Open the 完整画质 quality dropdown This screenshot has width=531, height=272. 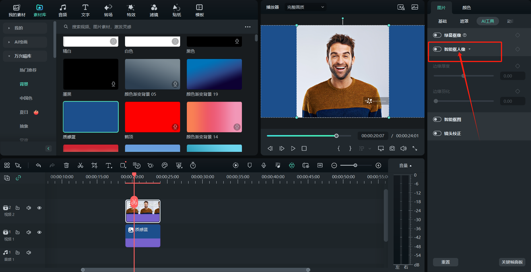pos(305,7)
